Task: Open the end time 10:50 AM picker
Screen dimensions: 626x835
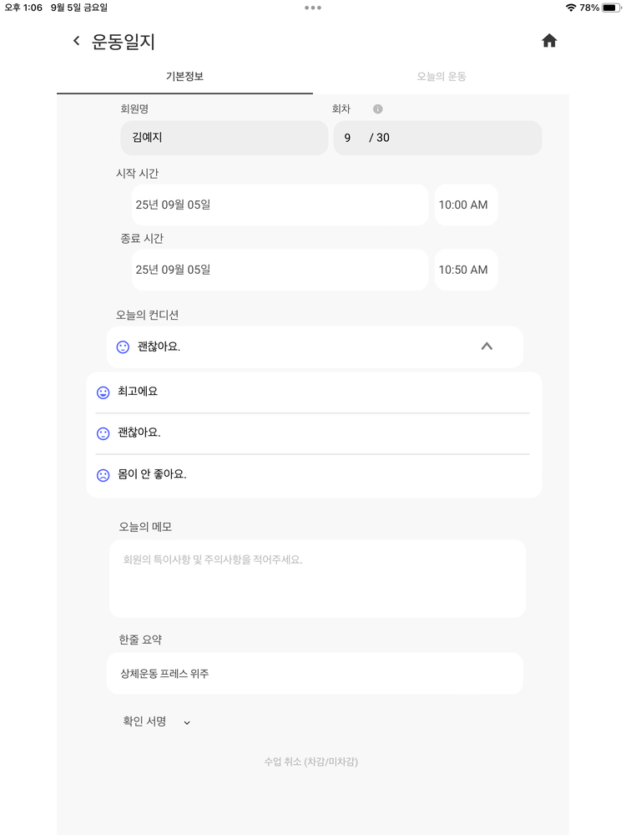Action: [466, 270]
